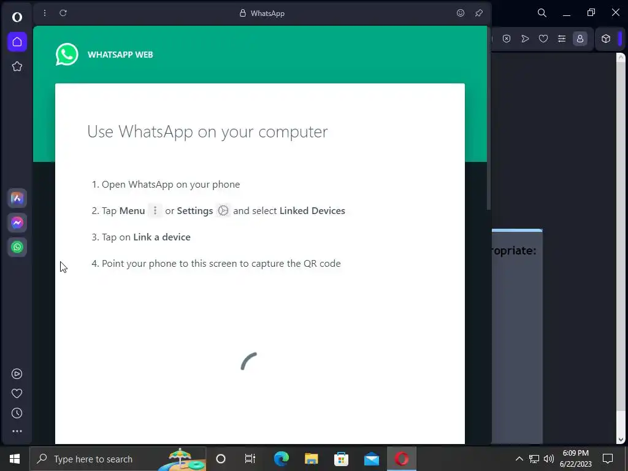
Task: Open the Easy Setup sliders icon
Action: (562, 39)
